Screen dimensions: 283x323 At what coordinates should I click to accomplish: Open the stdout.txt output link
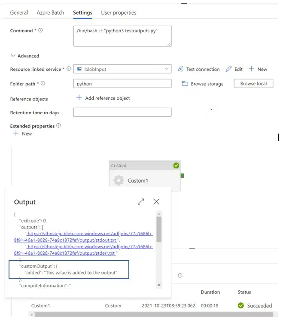[83, 237]
